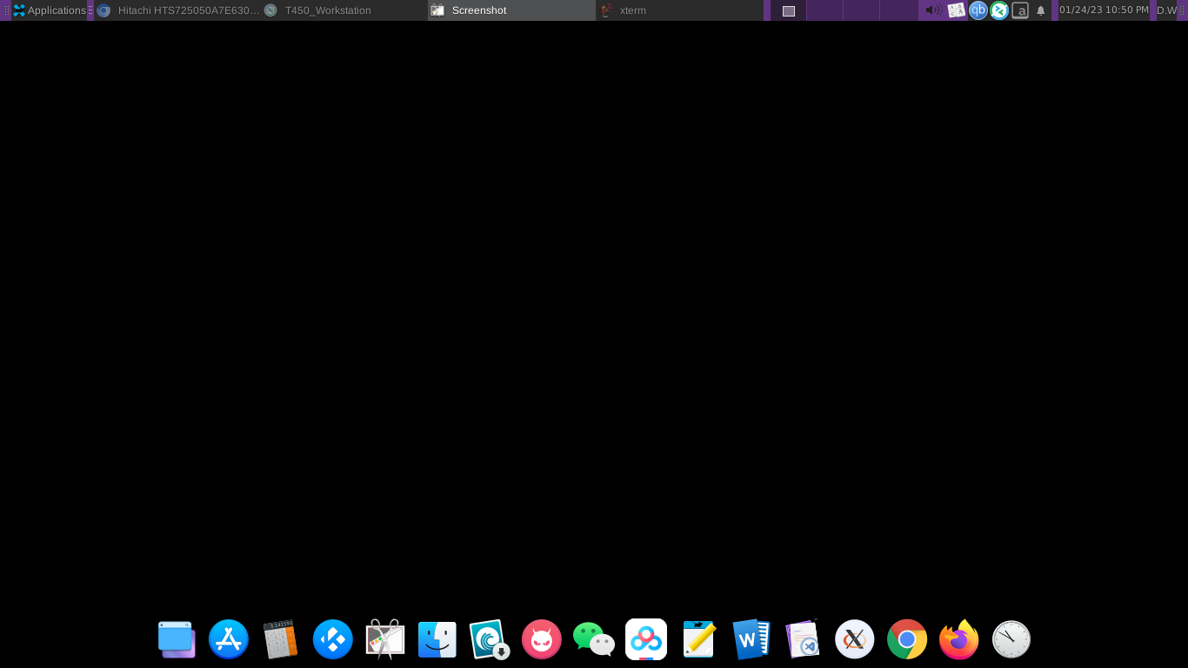Launch WeChat from the dock
Image resolution: width=1188 pixels, height=668 pixels.
[593, 639]
